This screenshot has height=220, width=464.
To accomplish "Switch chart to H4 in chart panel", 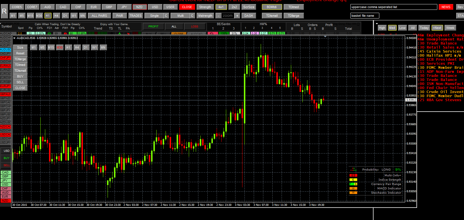I will click(x=77, y=47).
